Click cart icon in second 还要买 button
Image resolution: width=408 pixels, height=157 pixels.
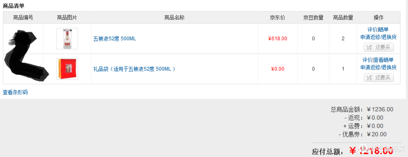(x=369, y=78)
